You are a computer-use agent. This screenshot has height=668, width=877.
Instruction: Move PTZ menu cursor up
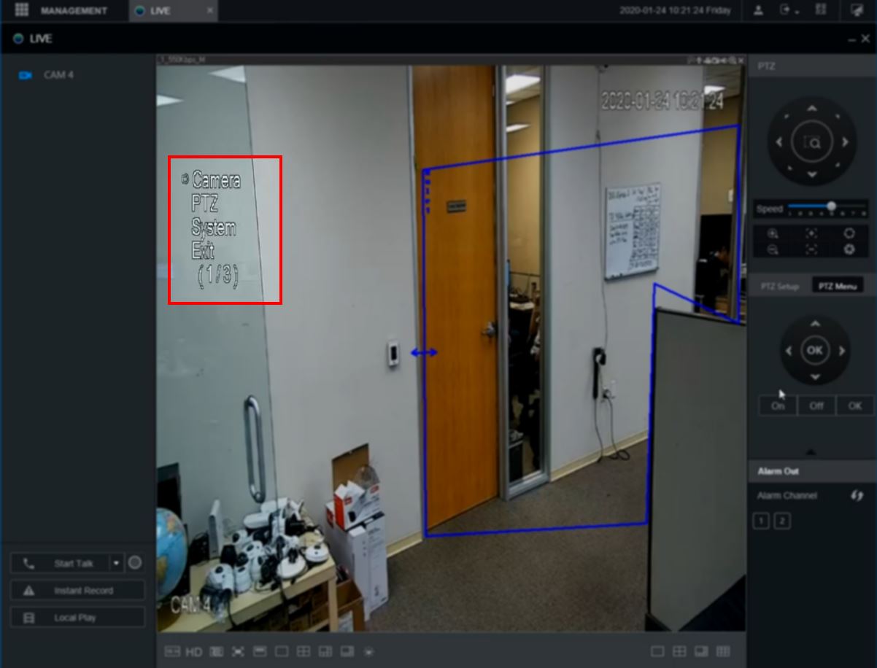point(815,324)
